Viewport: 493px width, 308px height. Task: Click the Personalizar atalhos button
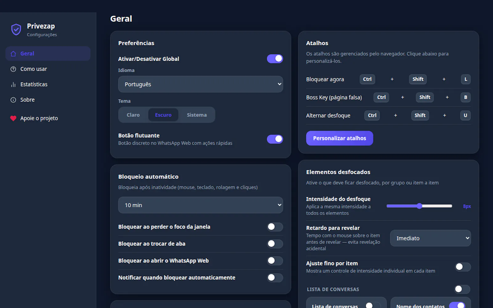340,138
